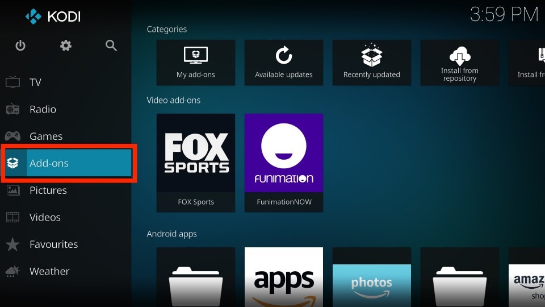The image size is (545, 307).
Task: Open the Amazon shopping tile
Action: point(527,277)
